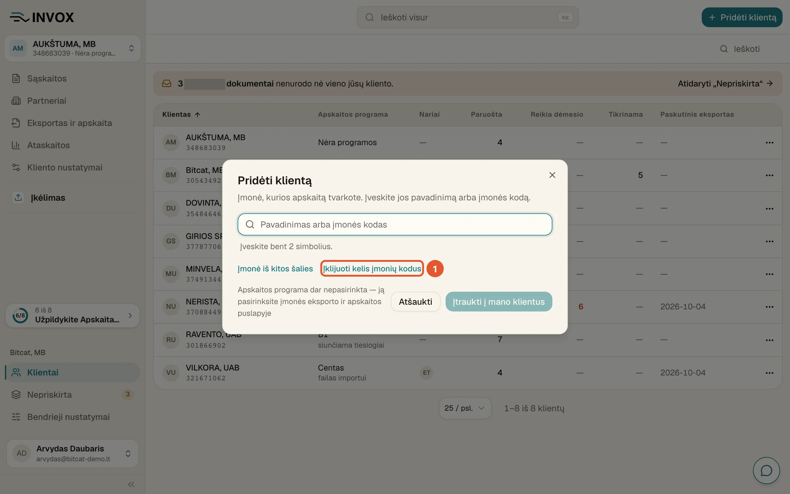Click the inbox icon in the warning banner
Viewport: 790px width, 494px height.
tap(167, 84)
